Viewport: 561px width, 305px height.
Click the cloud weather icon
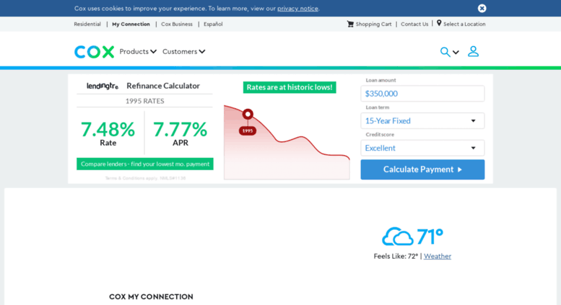[397, 237]
